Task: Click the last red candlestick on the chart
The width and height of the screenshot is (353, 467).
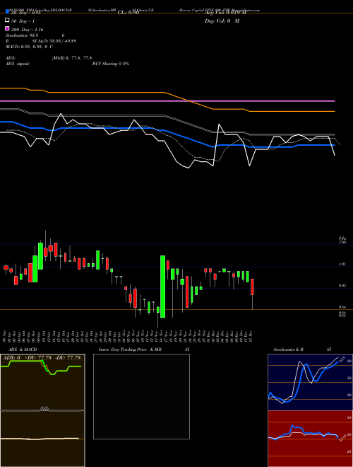Action: [x=252, y=287]
